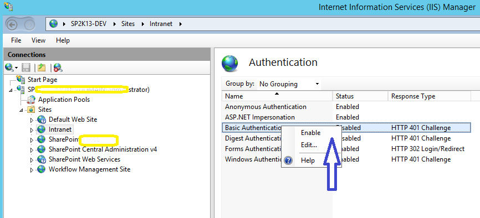Click Sites in the address breadcrumb

128,24
